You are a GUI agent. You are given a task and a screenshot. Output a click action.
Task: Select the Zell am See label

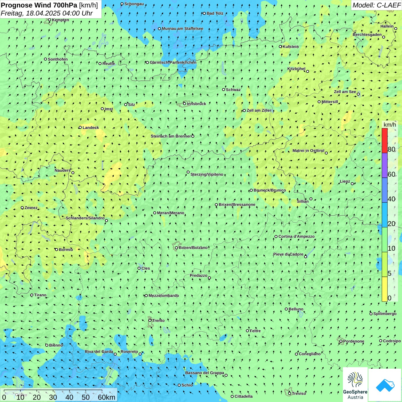pos(345,92)
